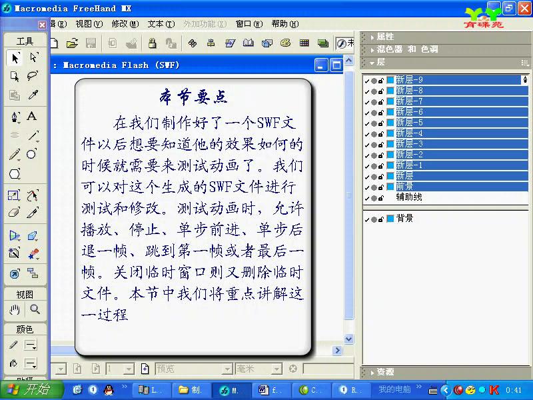Expand the 资源 panel
This screenshot has width=533, height=400.
coord(372,373)
